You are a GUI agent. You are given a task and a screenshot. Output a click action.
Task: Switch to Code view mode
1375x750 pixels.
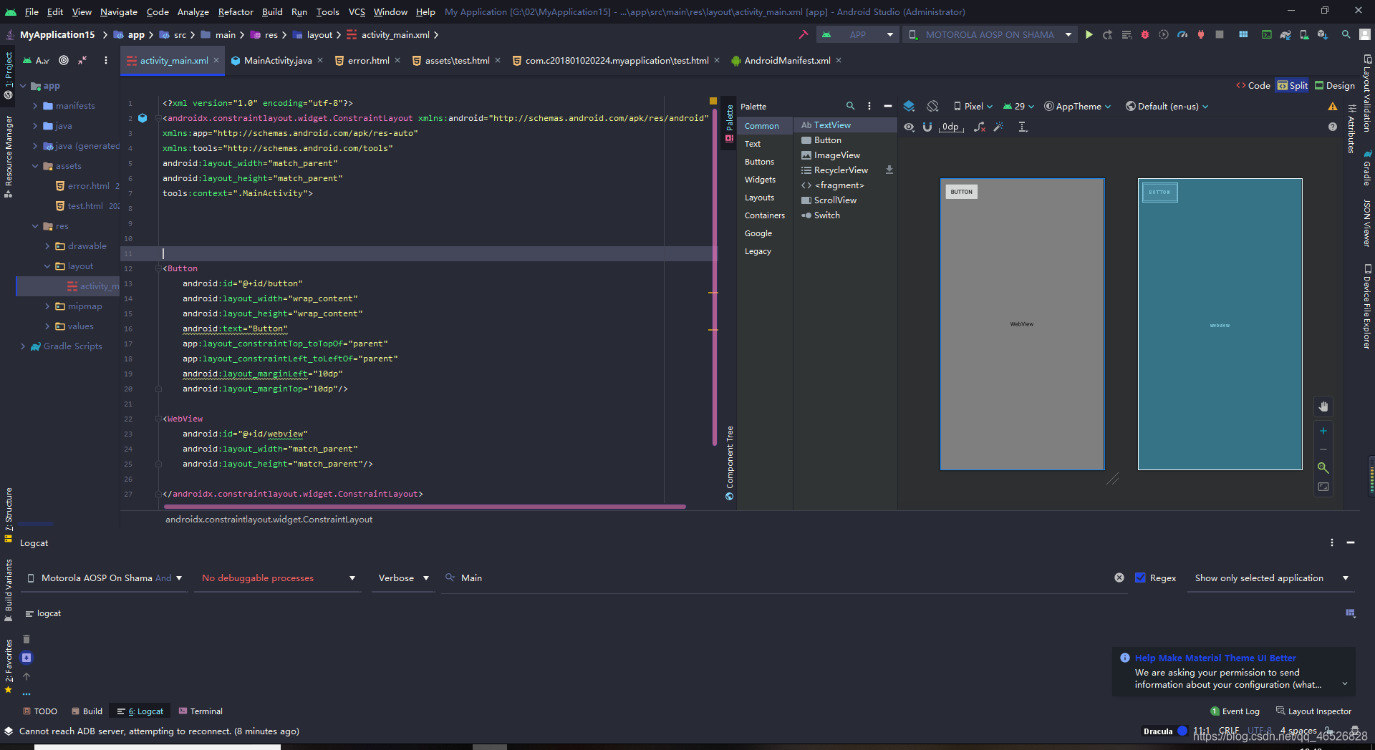1253,85
